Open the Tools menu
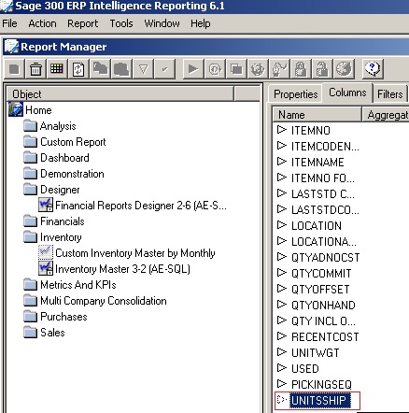Image resolution: width=409 pixels, height=413 pixels. 121,23
